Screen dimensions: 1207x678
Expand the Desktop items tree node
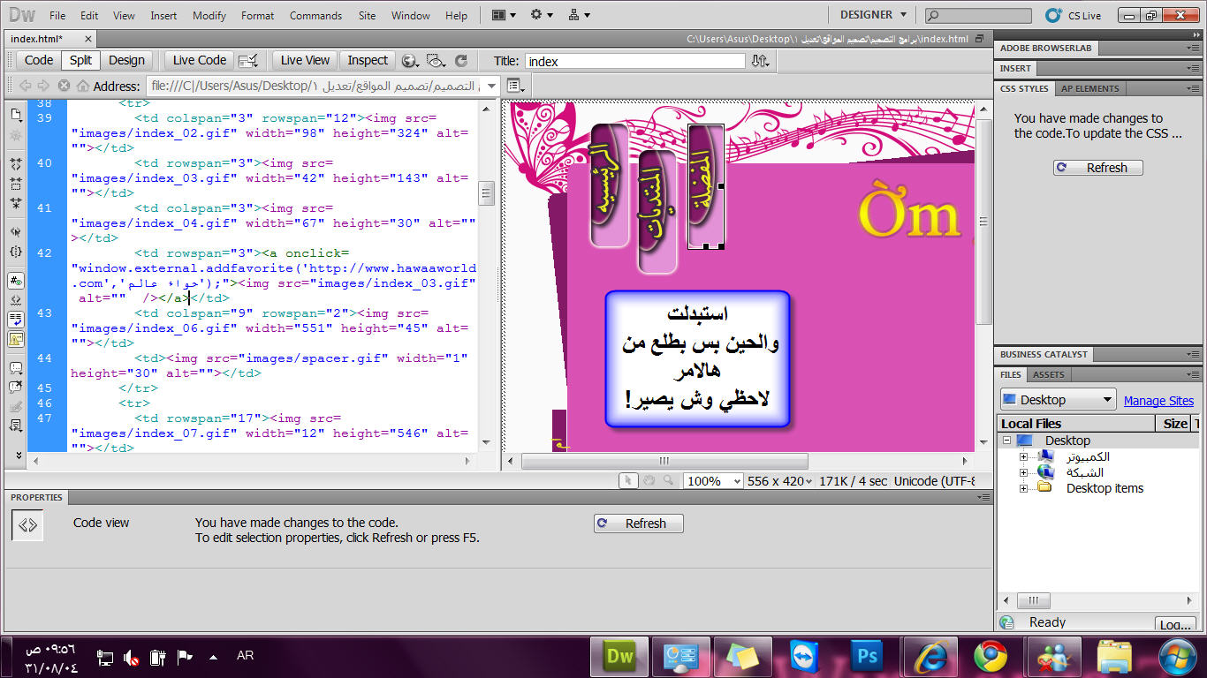tap(1023, 488)
